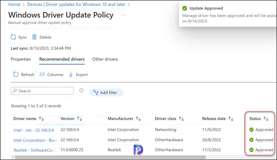
Task: Click the Sync circular arrows icon
Action: (x=14, y=37)
